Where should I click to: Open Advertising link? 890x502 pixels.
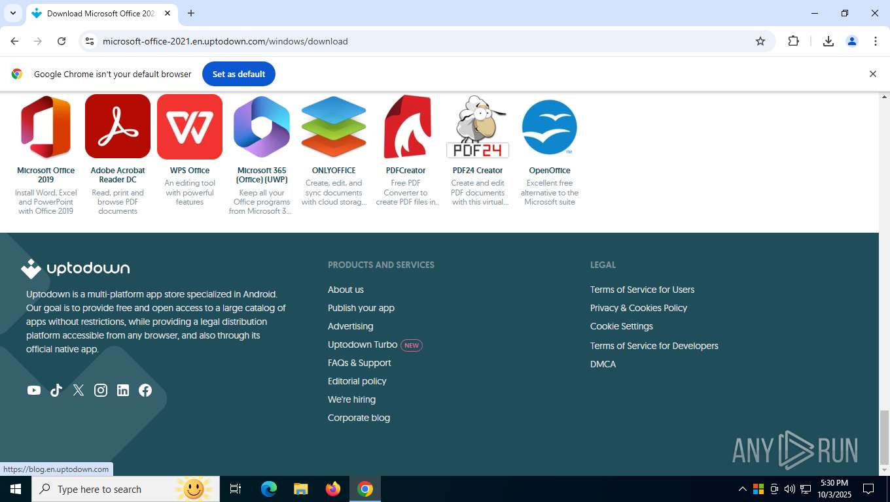(x=351, y=326)
